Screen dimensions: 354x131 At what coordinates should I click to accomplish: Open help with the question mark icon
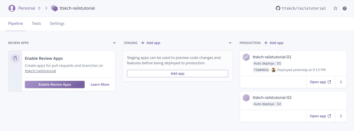click(345, 9)
